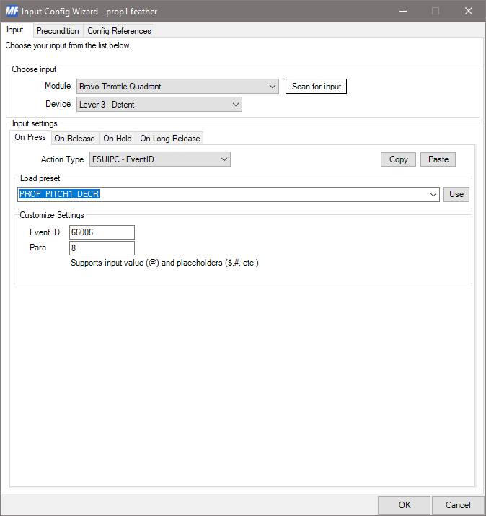Expand the Load preset combo box arrow

[433, 195]
